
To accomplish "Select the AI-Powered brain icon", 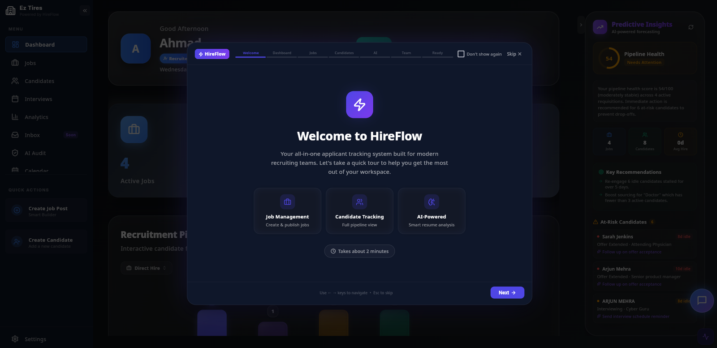I will click(432, 202).
